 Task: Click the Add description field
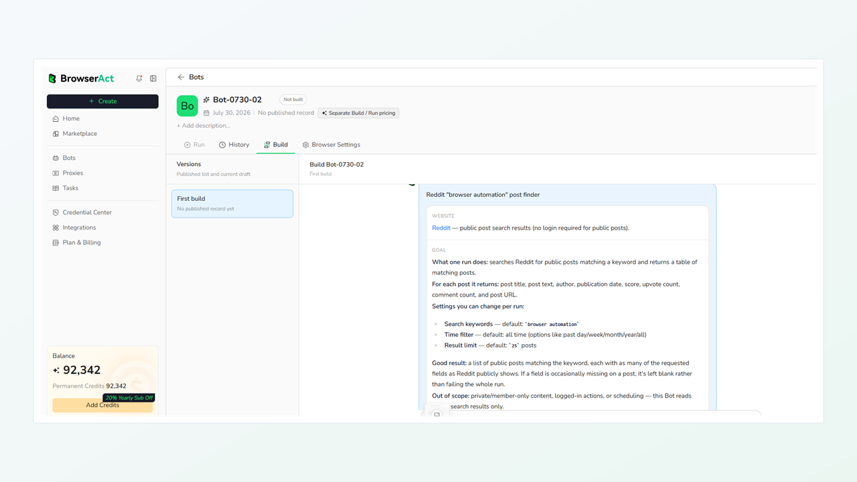coord(204,126)
